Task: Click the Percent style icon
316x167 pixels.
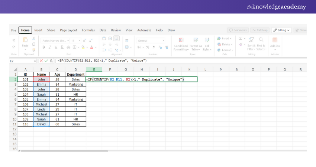Action: (147, 47)
